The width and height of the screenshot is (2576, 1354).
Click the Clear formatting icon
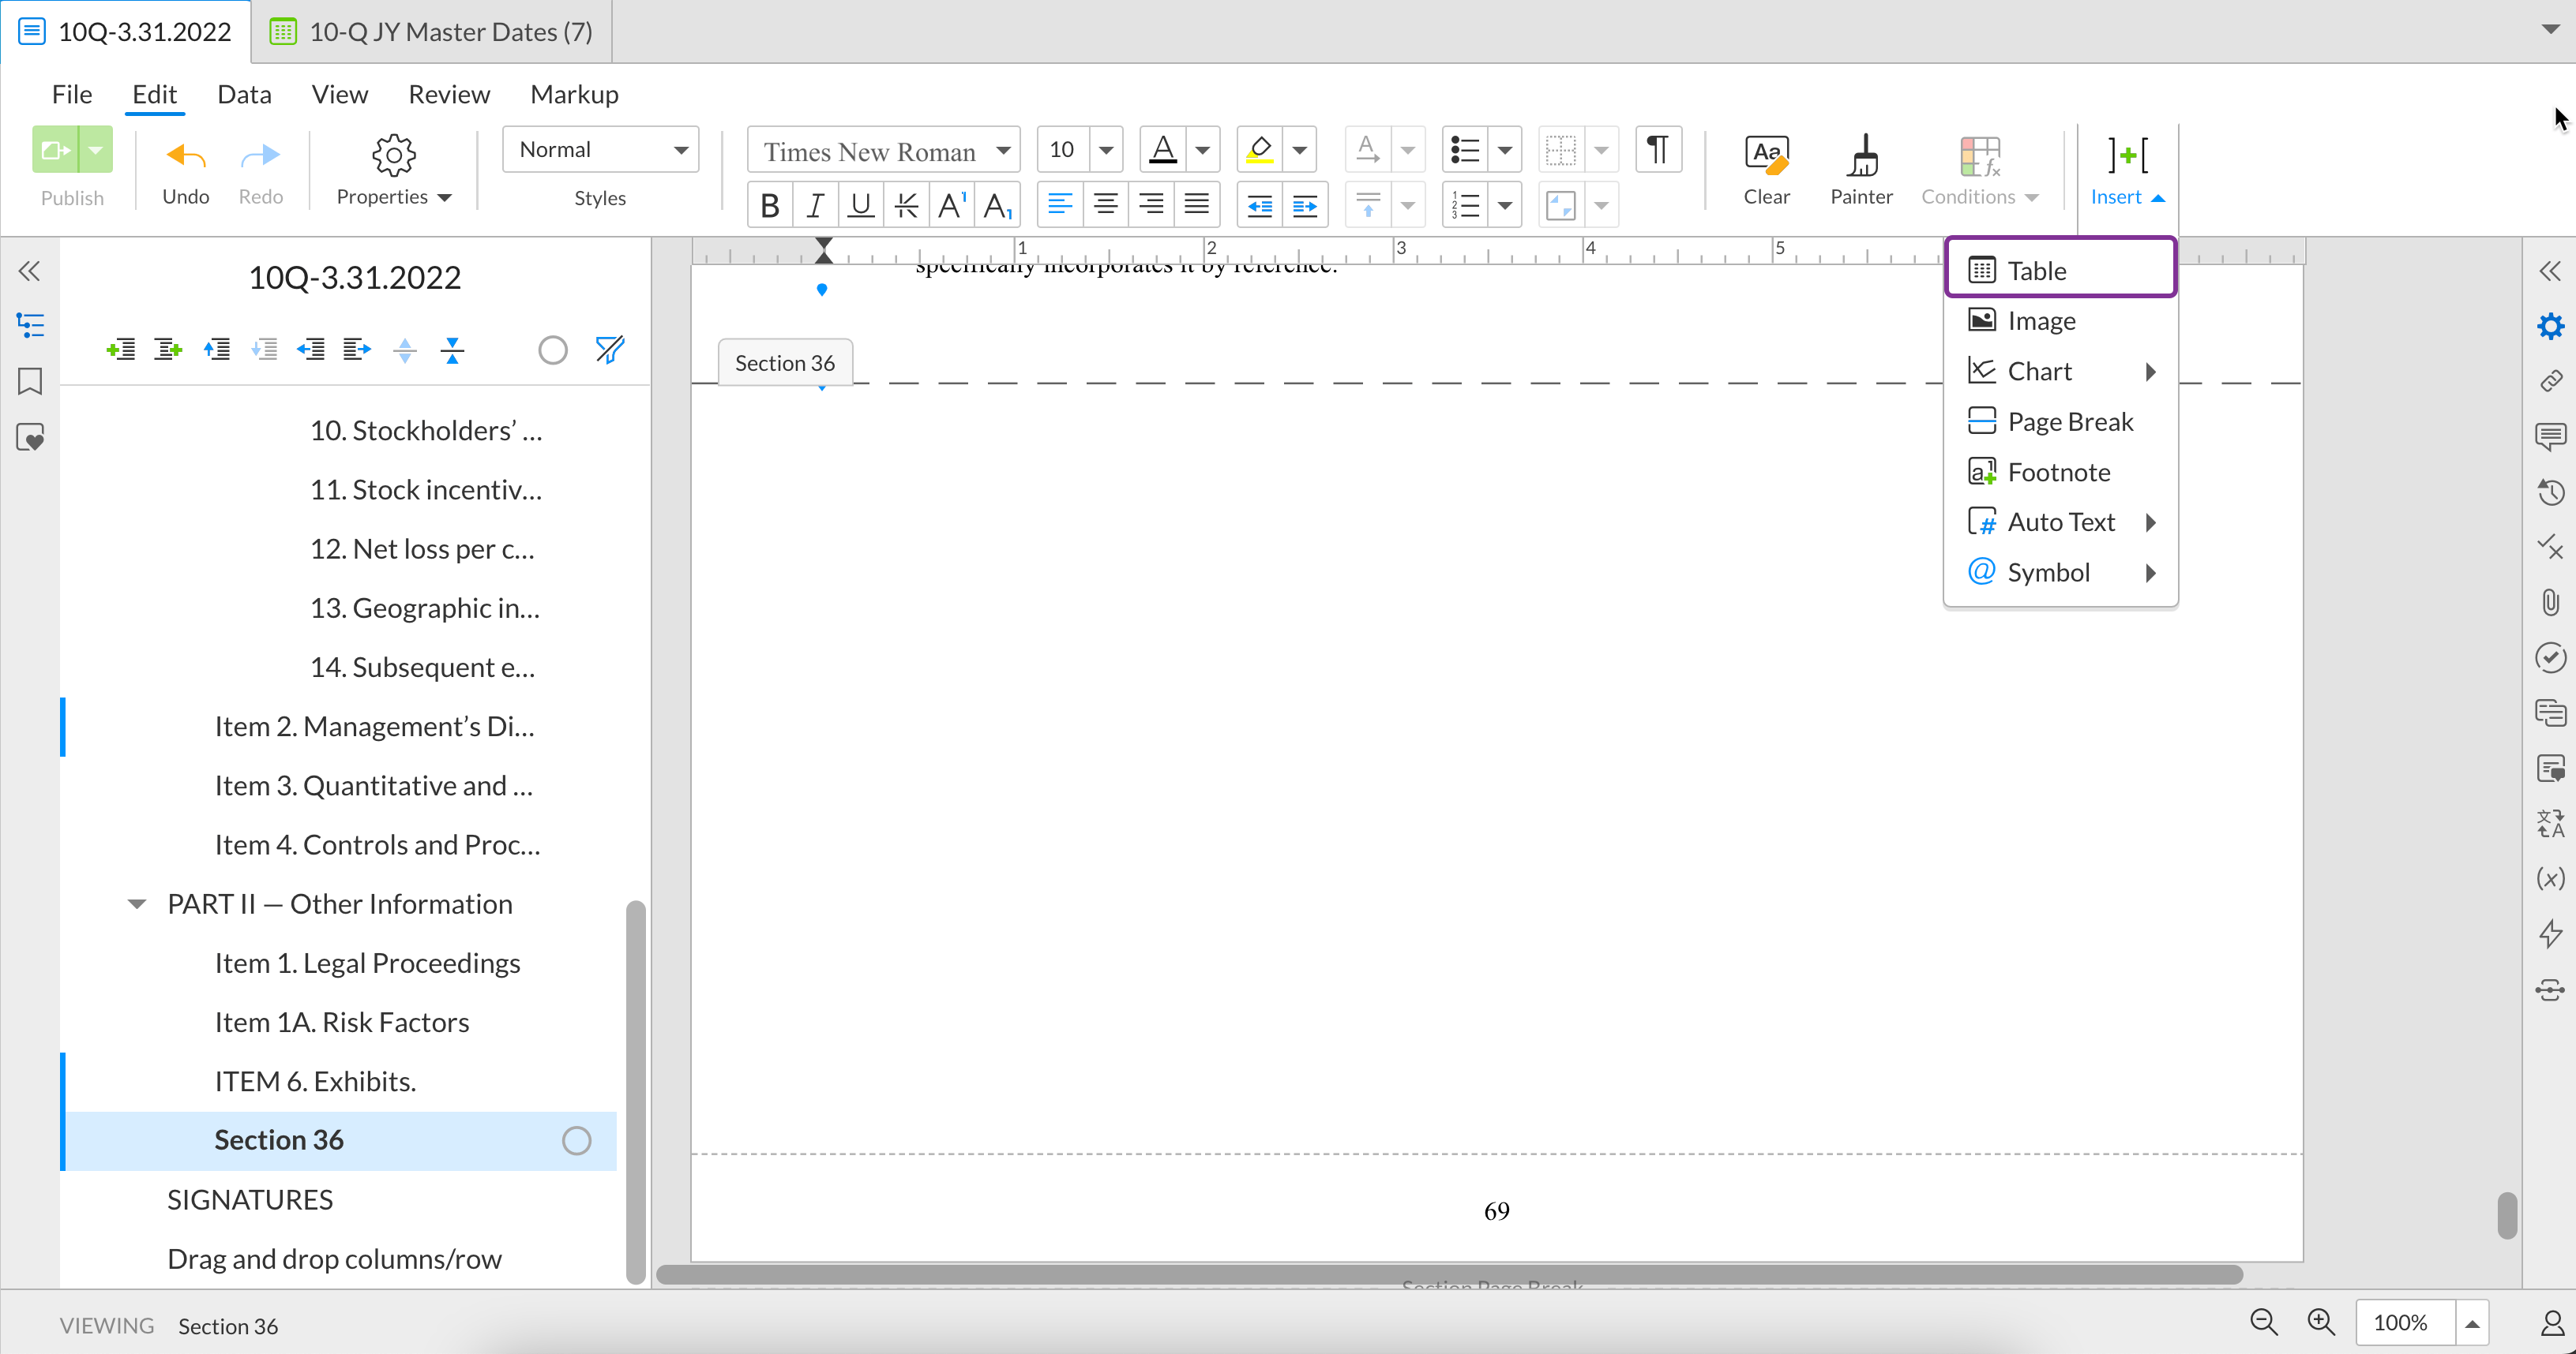[x=1766, y=157]
